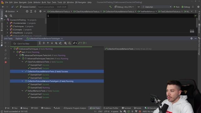Toggle the running tests filter showing 1

84,43
